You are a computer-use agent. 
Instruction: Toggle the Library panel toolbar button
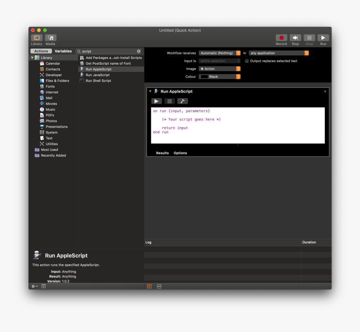coord(37,38)
